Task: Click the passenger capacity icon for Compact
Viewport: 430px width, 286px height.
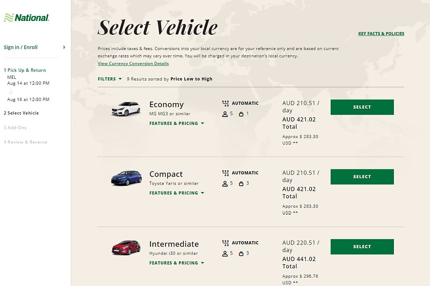Action: click(225, 183)
